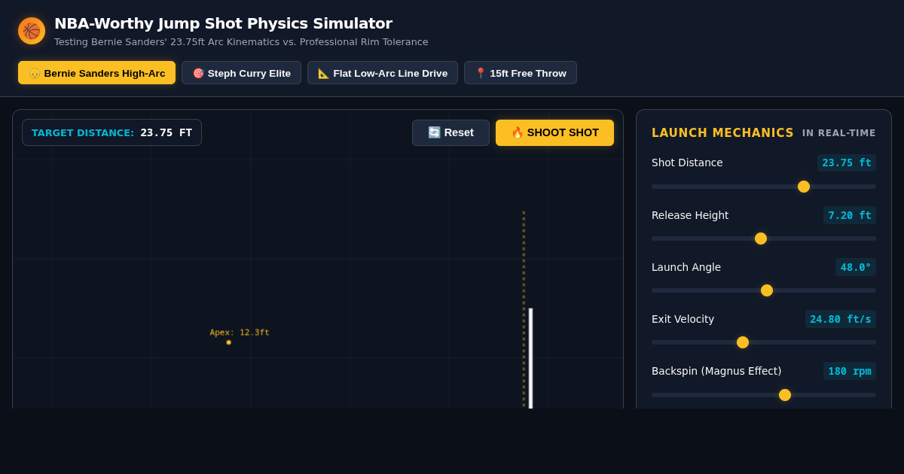
Task: Click the Apex 12.3ft marker label
Action: [x=240, y=333]
